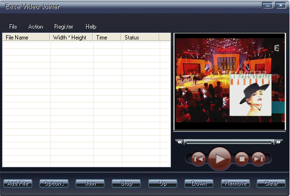
Task: Sort by File Name column header
Action: click(26, 38)
